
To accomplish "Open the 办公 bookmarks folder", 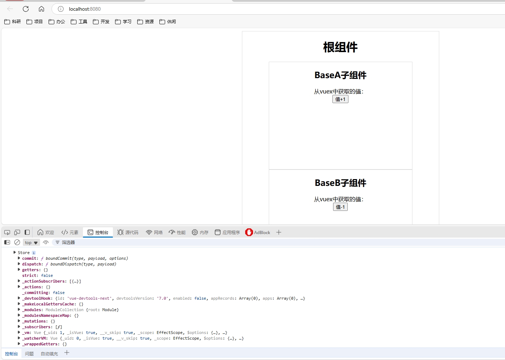I will tap(57, 22).
